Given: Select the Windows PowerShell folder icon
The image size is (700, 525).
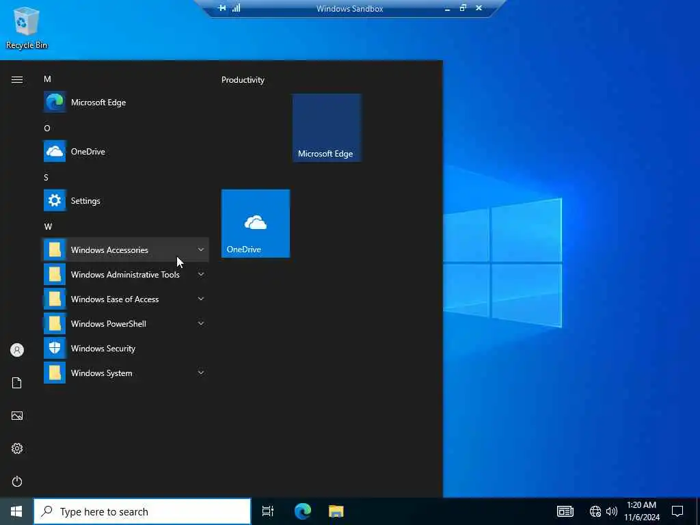Looking at the screenshot, I should coord(55,323).
